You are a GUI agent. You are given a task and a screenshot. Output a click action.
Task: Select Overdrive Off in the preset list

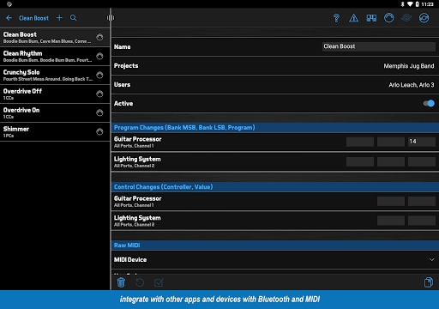(x=55, y=94)
